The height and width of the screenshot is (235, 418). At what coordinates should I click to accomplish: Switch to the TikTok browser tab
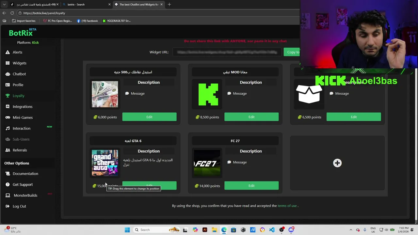coord(34,5)
